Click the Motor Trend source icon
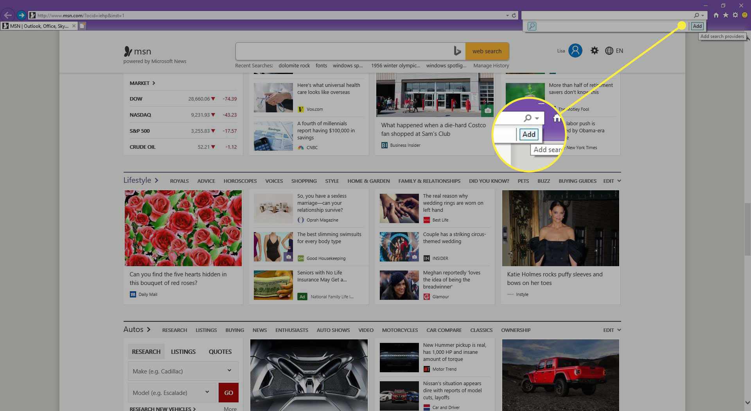This screenshot has width=751, height=411. pyautogui.click(x=426, y=369)
